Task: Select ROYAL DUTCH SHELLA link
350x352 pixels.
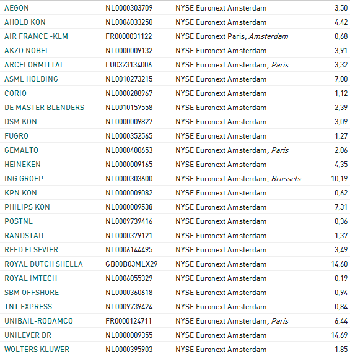Action: 43,264
